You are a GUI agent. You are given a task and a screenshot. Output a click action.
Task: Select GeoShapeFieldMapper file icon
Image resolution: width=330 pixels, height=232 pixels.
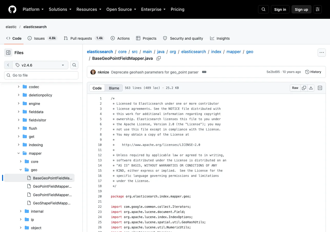pos(29,203)
